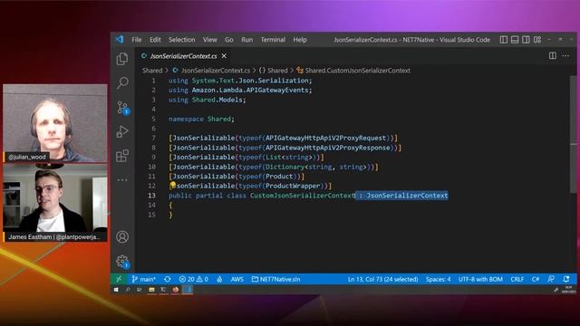The image size is (580, 326).
Task: Click Synchronize Changes icon in status bar
Action: pyautogui.click(x=168, y=279)
